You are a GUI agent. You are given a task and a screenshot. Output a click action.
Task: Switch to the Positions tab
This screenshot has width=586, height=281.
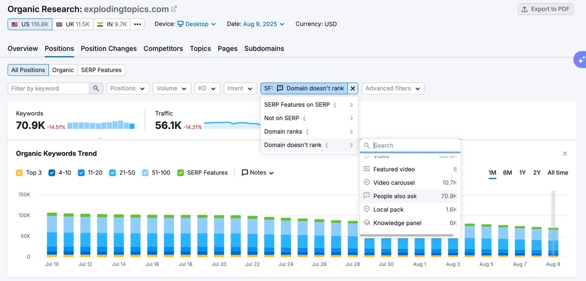point(59,48)
